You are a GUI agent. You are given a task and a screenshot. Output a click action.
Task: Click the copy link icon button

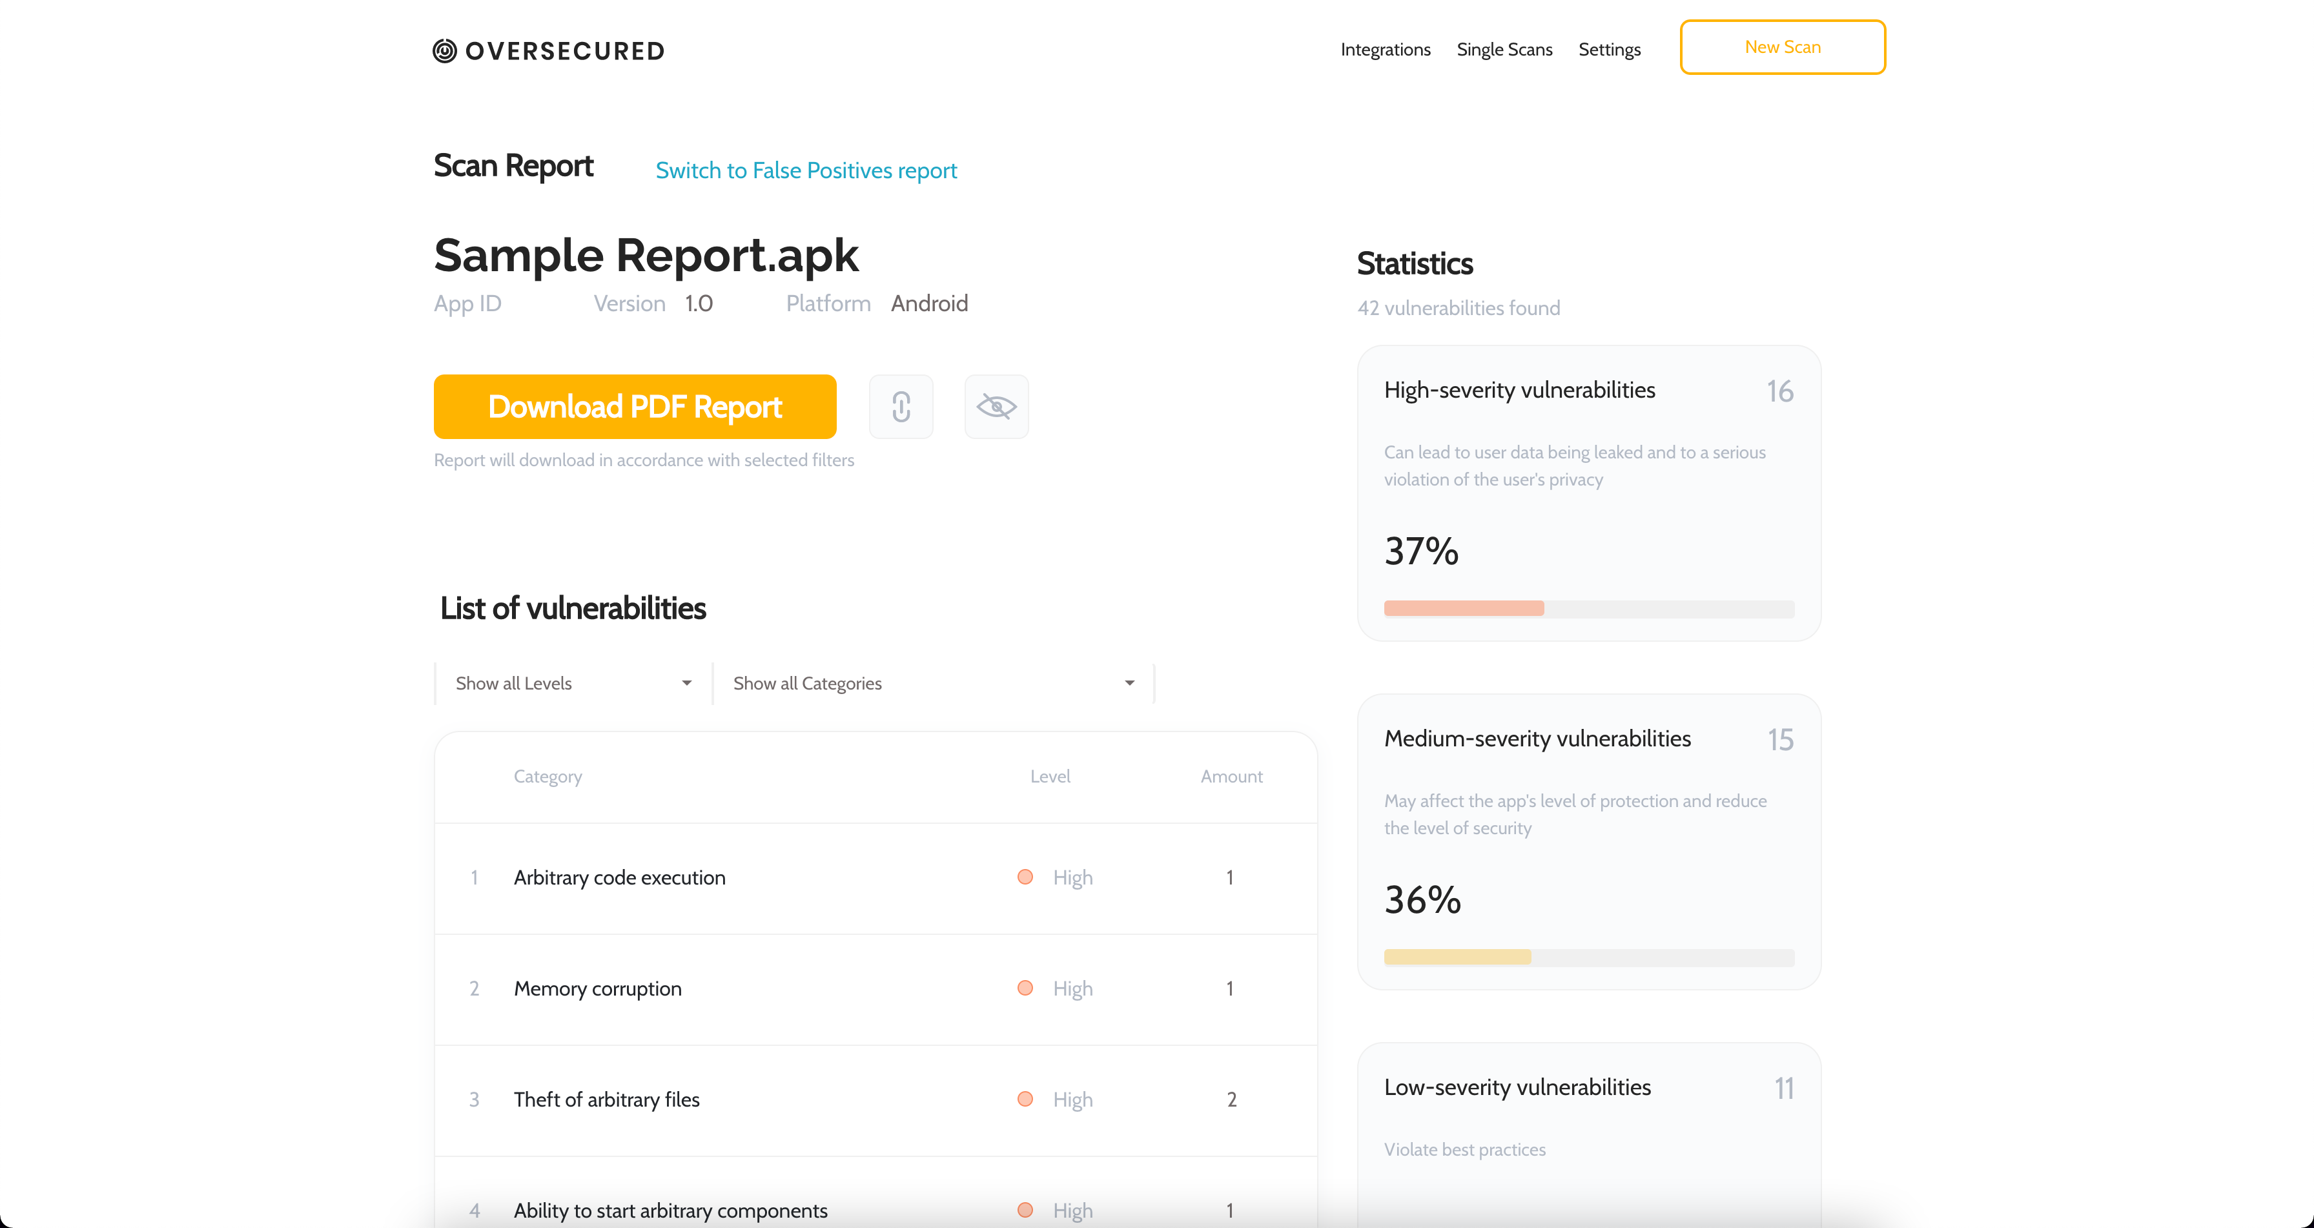click(x=901, y=407)
